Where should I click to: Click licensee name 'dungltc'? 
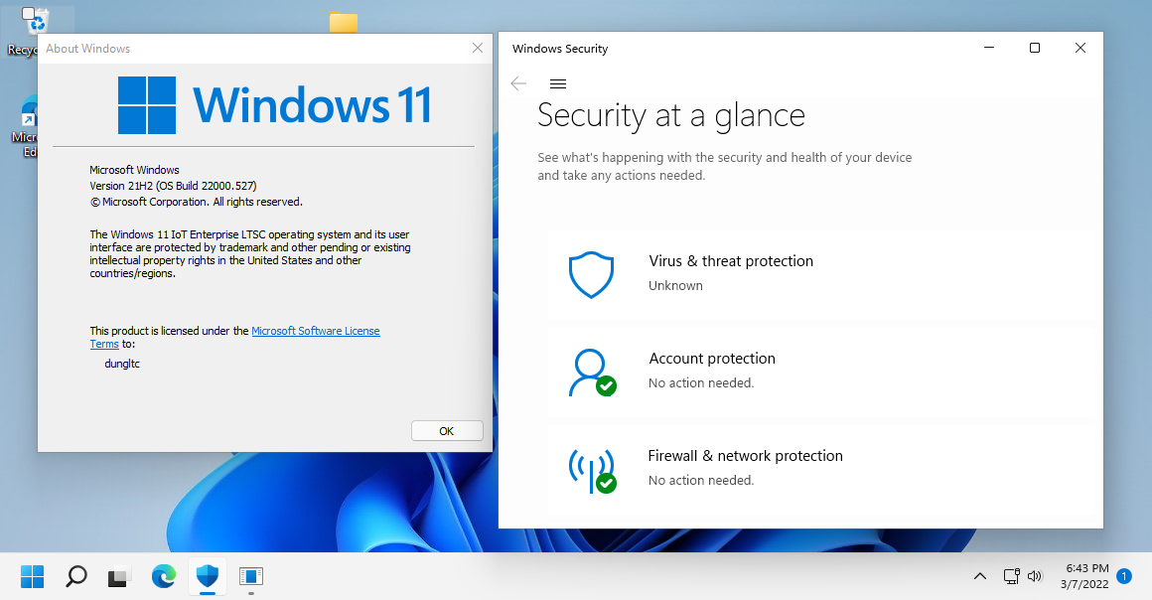[122, 364]
